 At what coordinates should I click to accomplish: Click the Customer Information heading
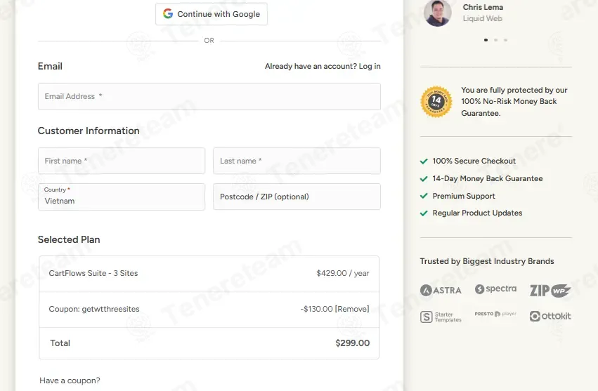tap(89, 131)
